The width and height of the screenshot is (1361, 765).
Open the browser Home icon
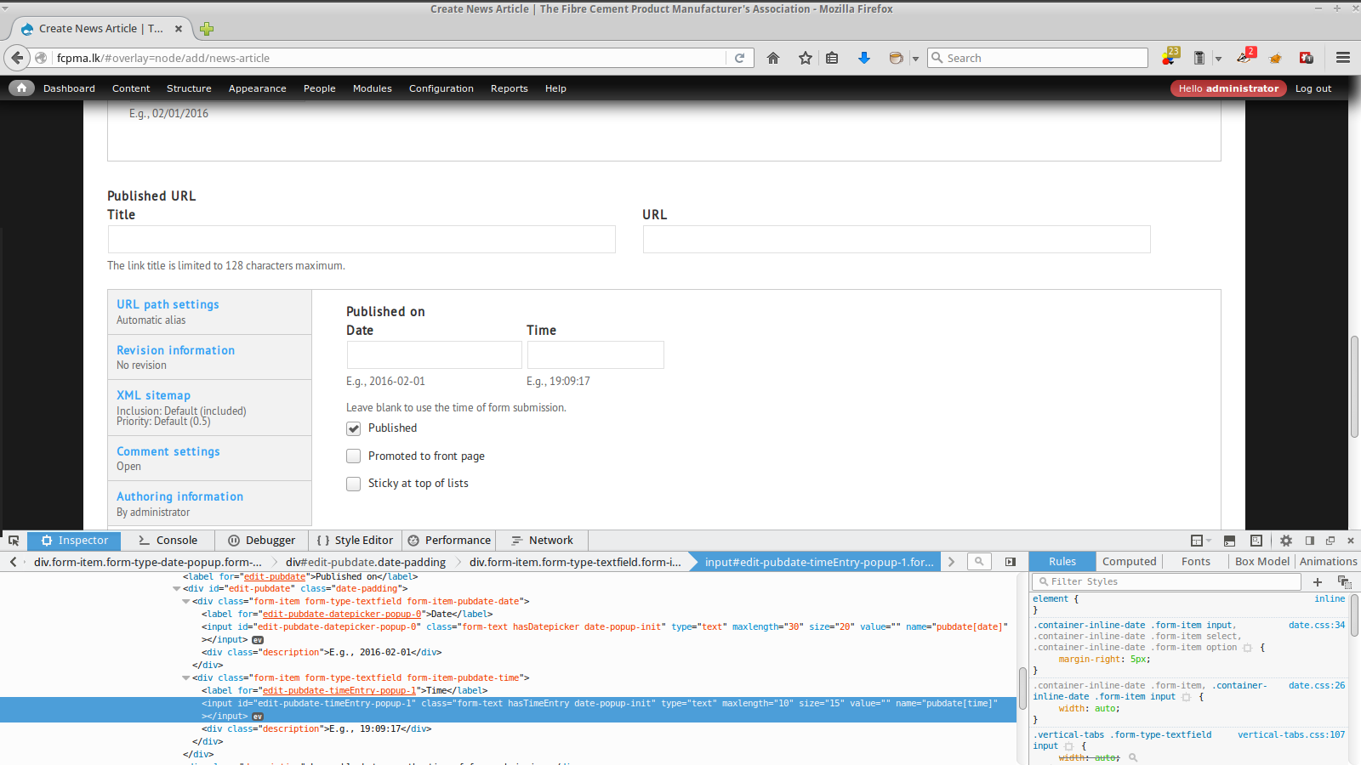click(x=773, y=58)
